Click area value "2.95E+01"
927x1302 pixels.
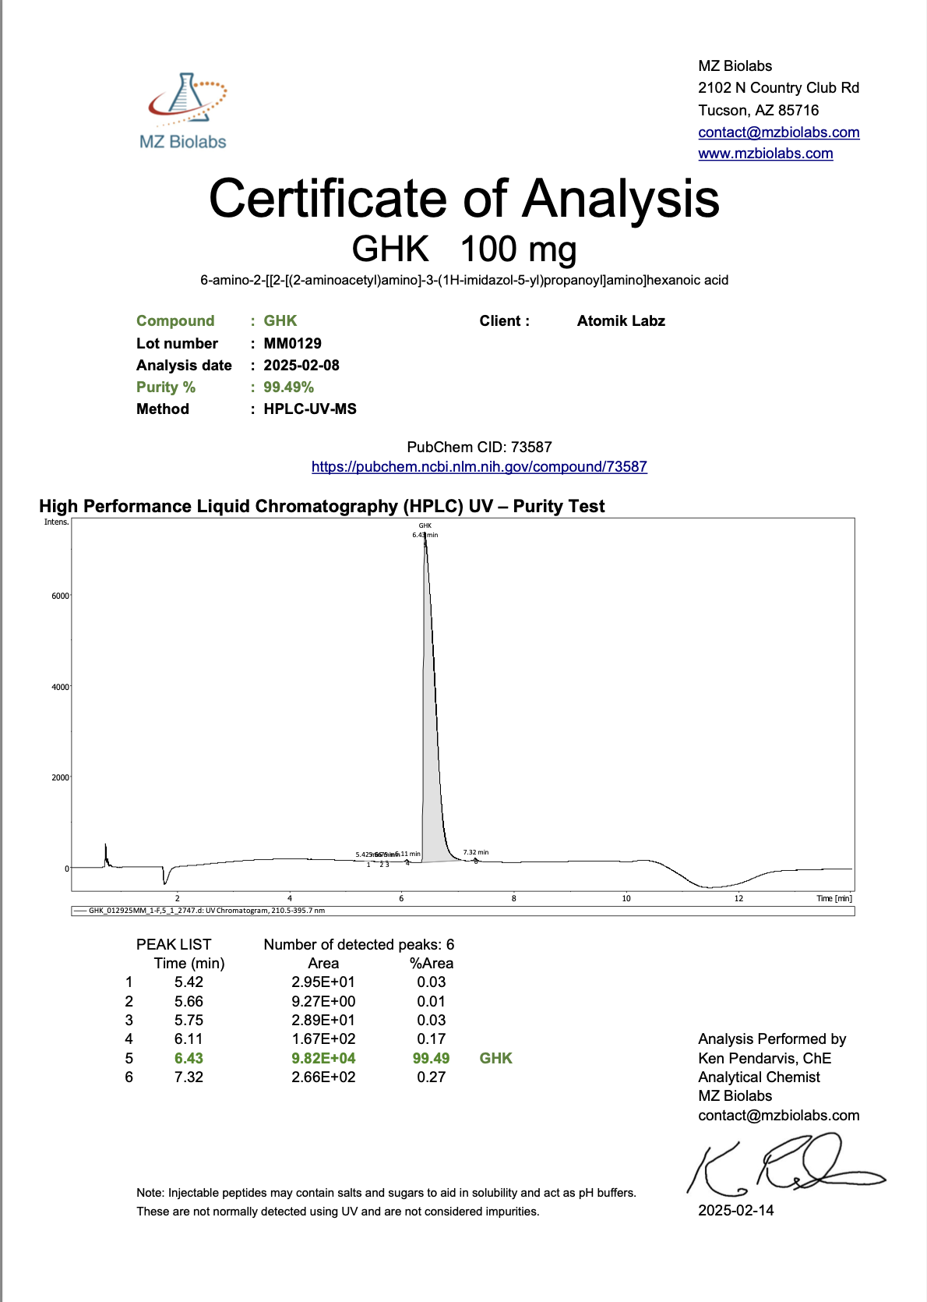click(323, 982)
